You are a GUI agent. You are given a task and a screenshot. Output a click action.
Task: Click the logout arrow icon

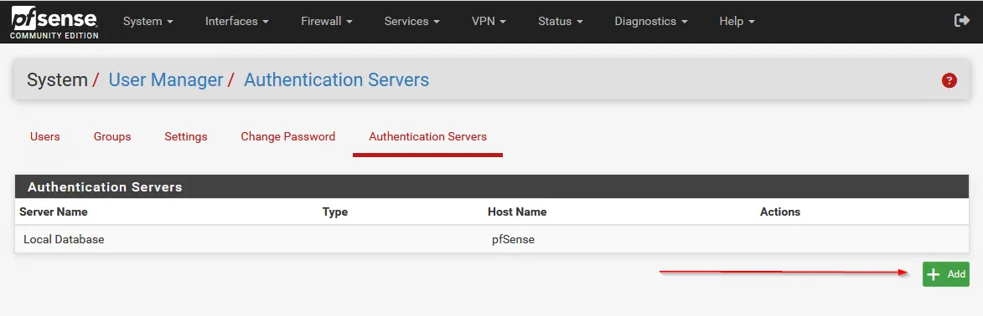point(961,21)
